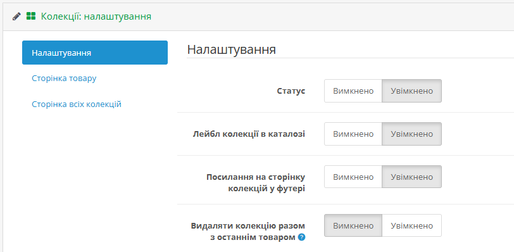Enable Посилання на сторінку колекцій у футері
This screenshot has width=514, height=252.
click(411, 177)
